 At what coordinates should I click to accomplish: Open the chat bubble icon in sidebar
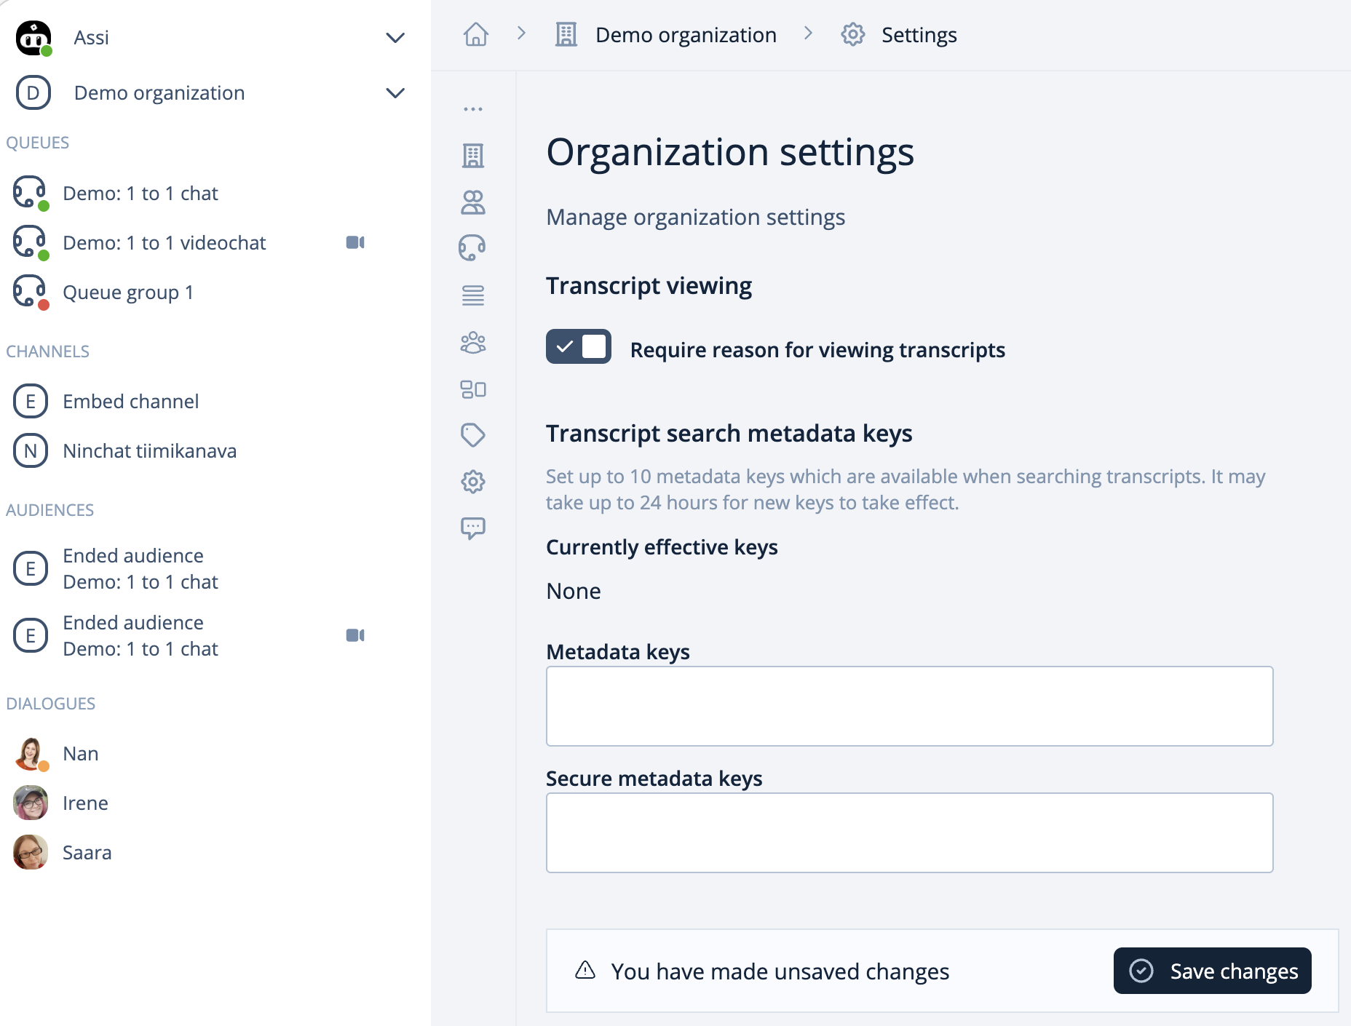(473, 528)
